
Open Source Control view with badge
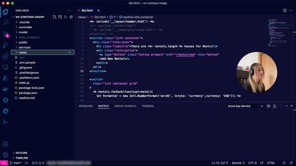[x=6, y=34]
